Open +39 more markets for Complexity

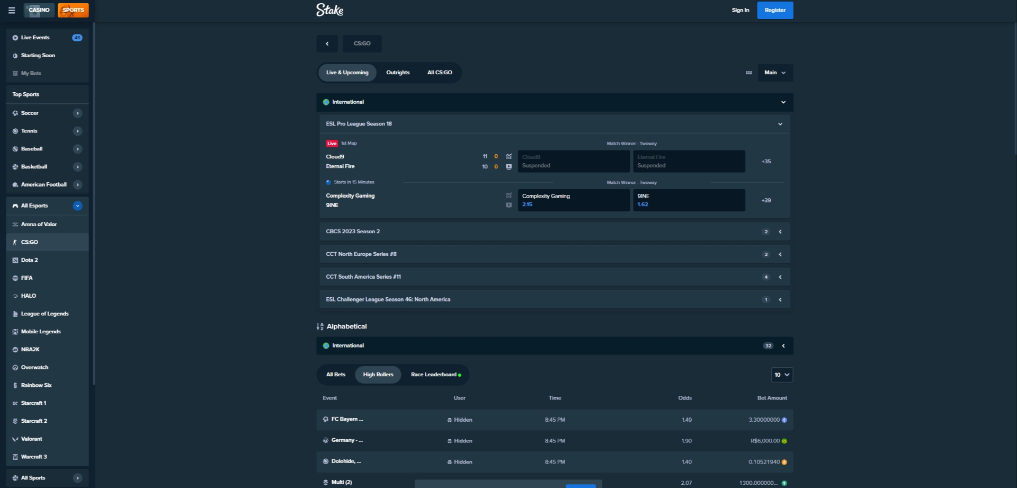point(766,200)
